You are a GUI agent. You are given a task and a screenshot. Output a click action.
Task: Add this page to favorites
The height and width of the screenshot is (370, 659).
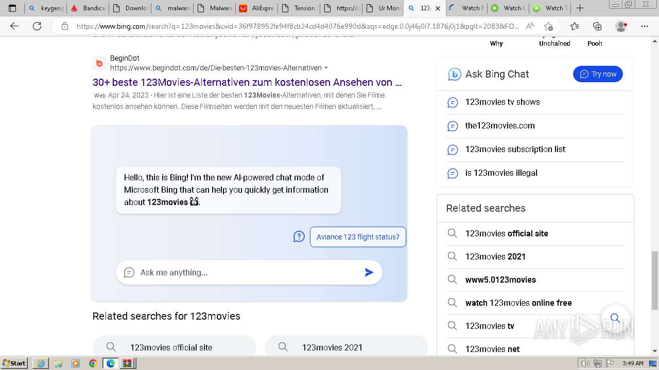[549, 26]
